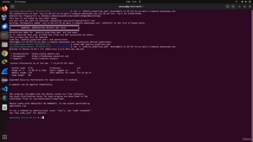Maximize the terminal window

245,7
